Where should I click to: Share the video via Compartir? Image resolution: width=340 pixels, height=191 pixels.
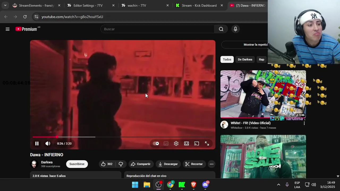(x=141, y=164)
